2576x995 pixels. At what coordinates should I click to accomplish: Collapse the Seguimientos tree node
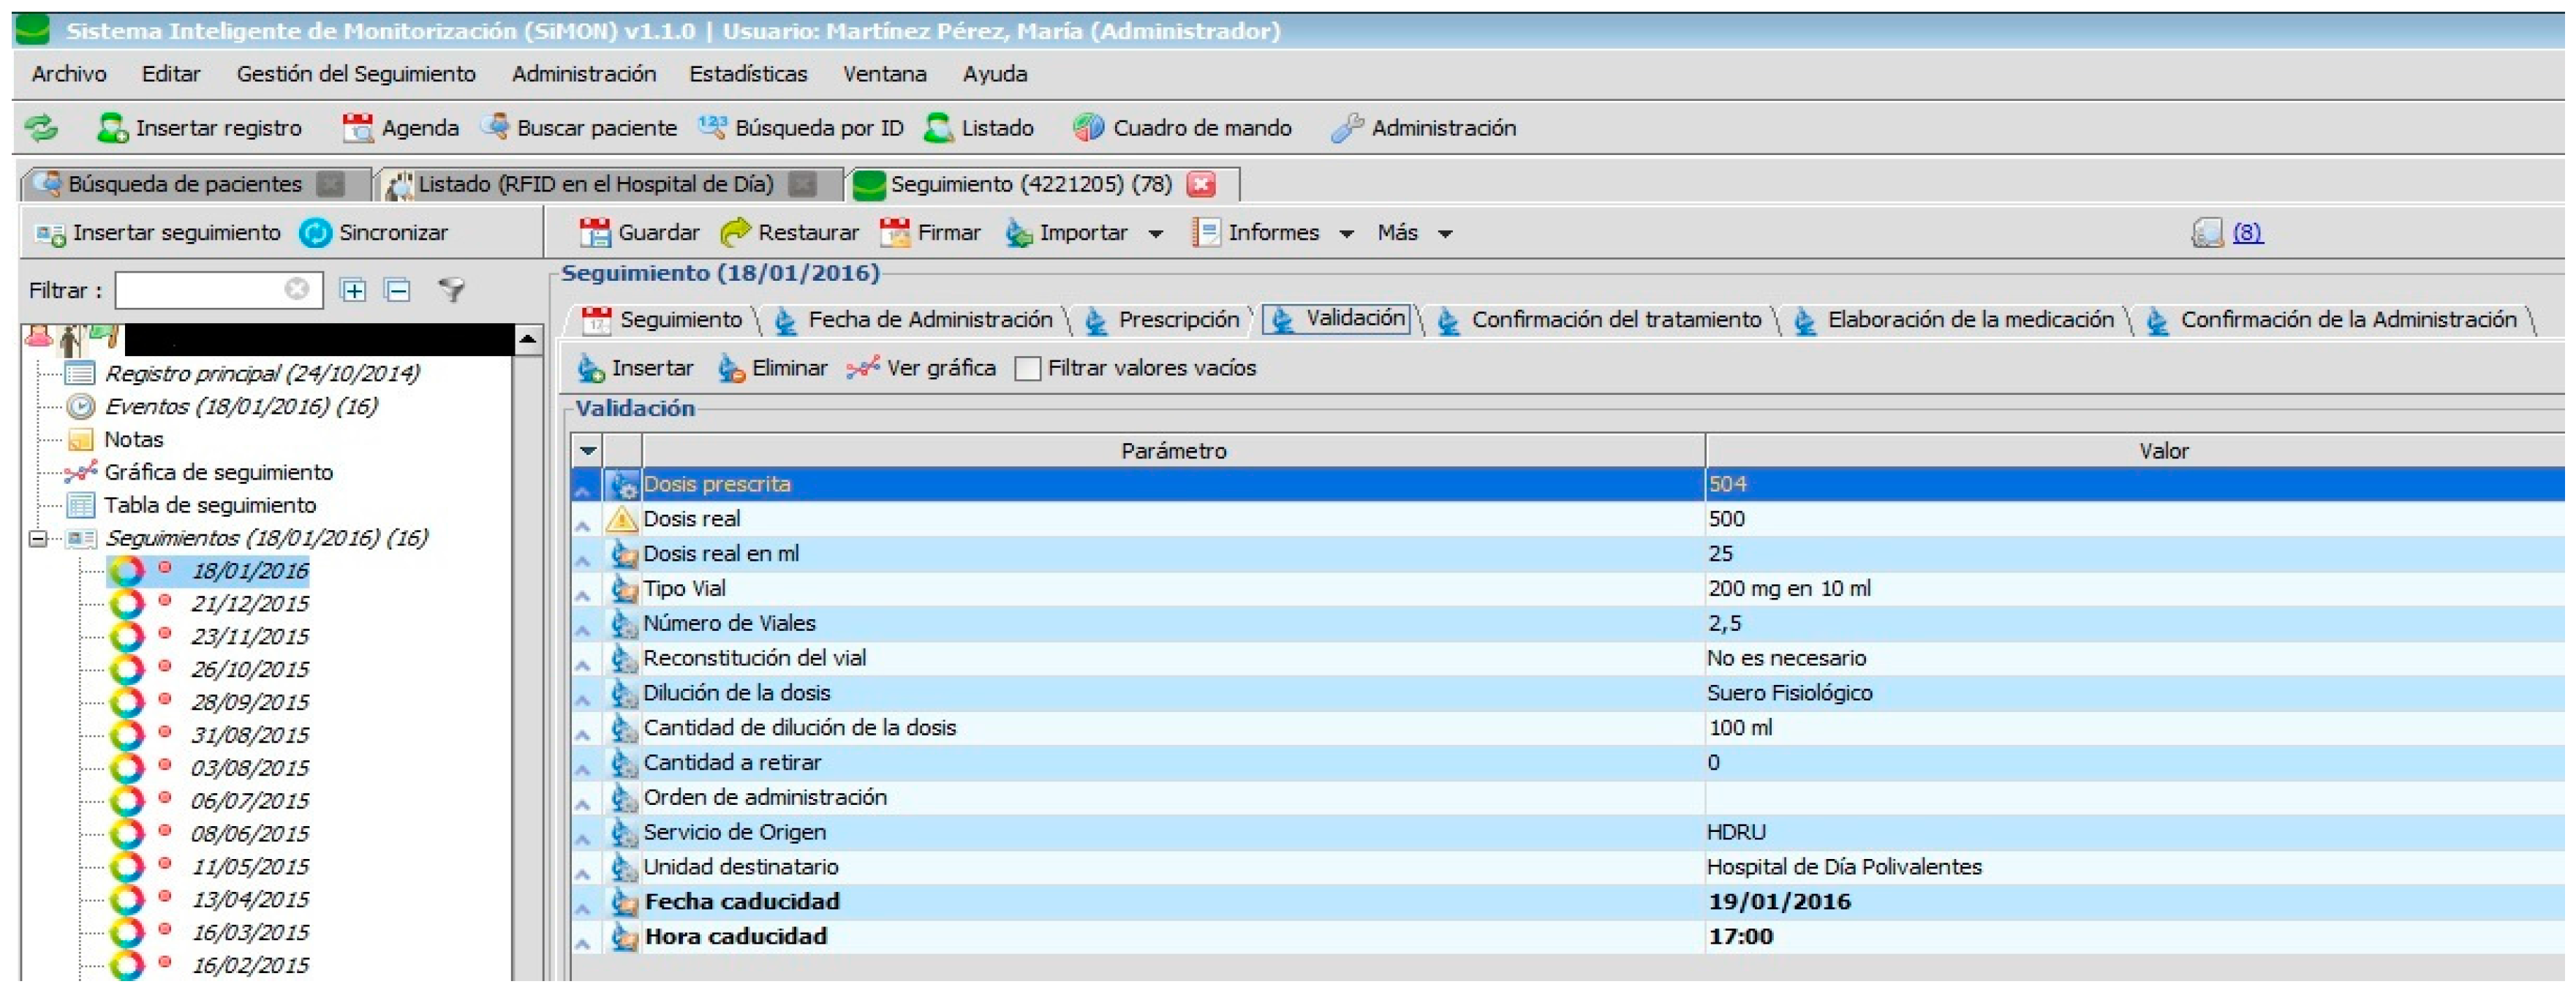pos(38,540)
